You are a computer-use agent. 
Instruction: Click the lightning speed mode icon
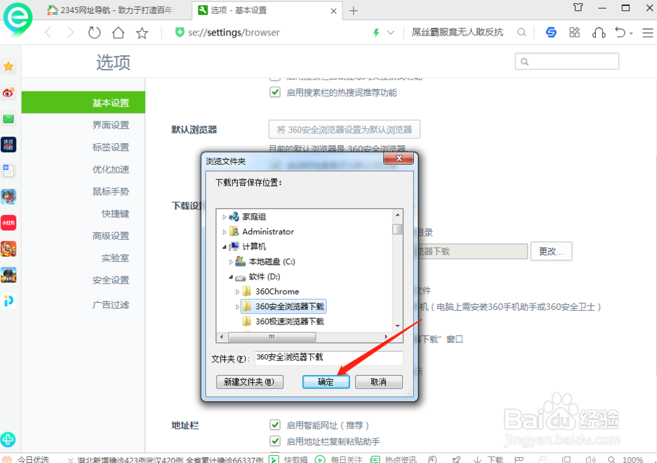tap(376, 33)
